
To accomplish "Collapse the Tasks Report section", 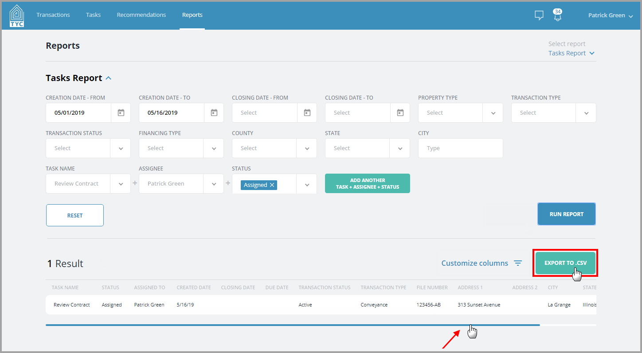I will [108, 78].
